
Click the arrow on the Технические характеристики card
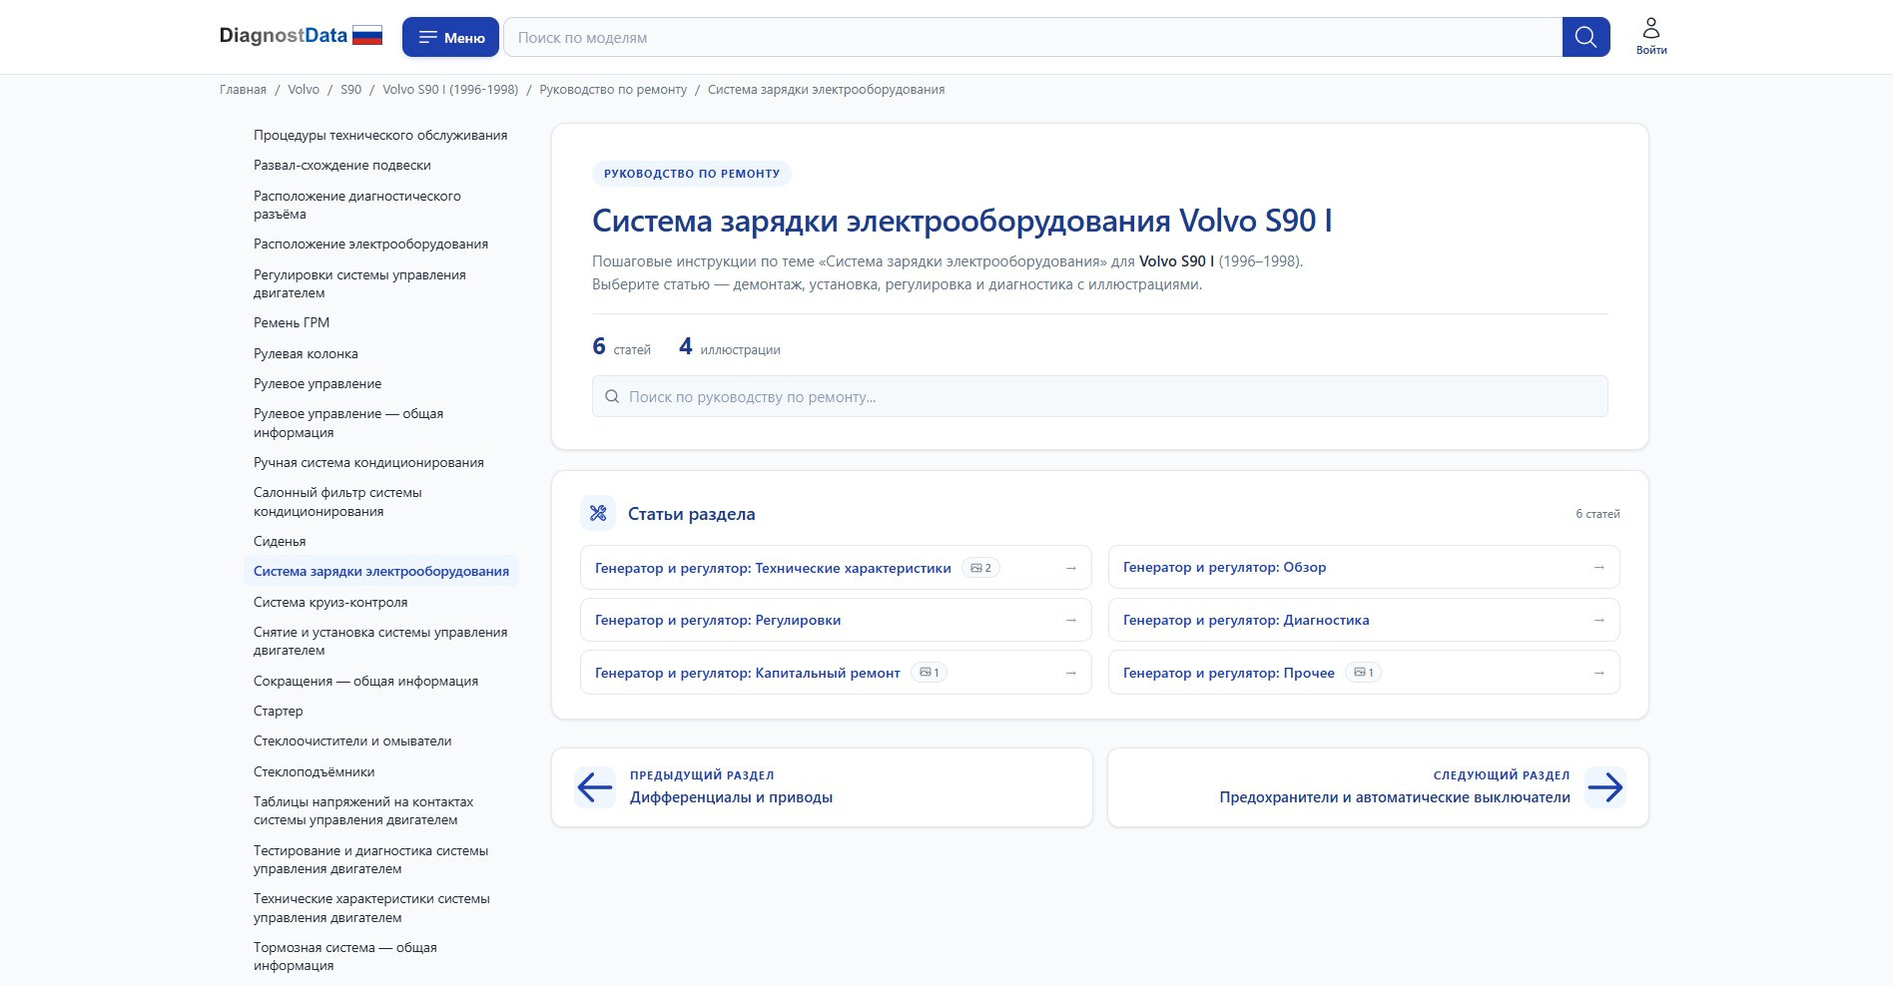[x=1070, y=568]
